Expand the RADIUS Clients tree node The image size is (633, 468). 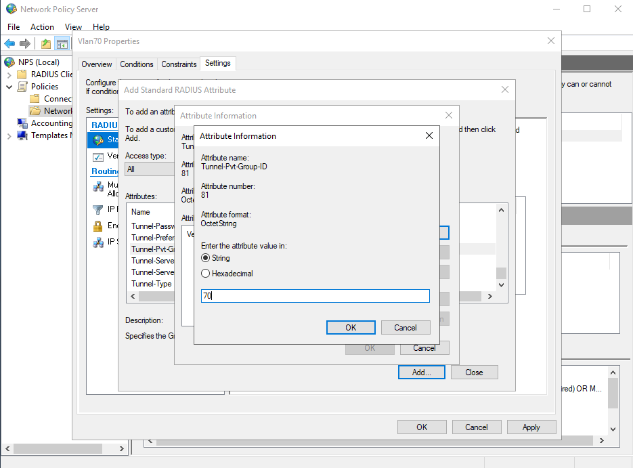[9, 75]
